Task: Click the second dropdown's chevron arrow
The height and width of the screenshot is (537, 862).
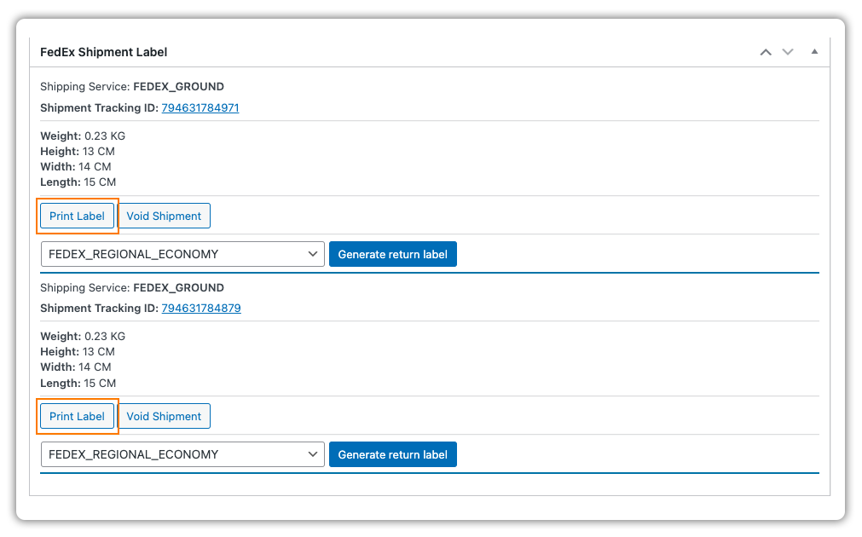Action: 312,454
